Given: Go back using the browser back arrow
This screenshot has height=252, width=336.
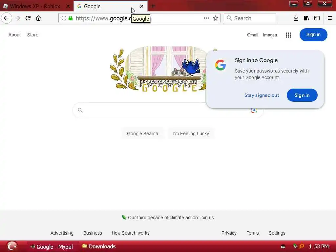Looking at the screenshot, I should click(x=7, y=18).
